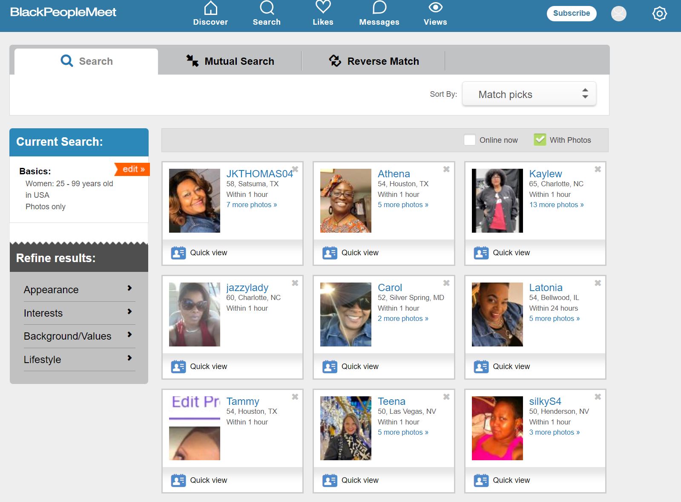Screen dimensions: 681x502
Task: Expand the Background/Values refine section
Action: pos(79,336)
